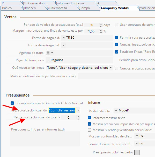Open Forma de pago p.d. dropdown

point(63,38)
